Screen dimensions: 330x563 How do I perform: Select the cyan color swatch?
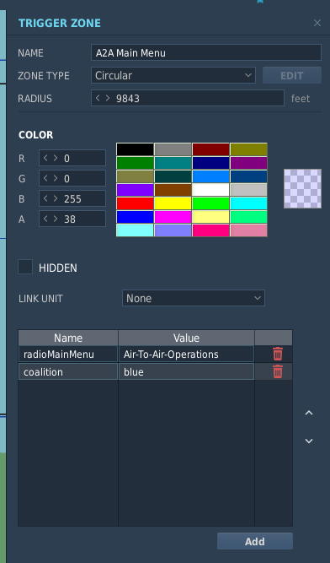point(248,203)
